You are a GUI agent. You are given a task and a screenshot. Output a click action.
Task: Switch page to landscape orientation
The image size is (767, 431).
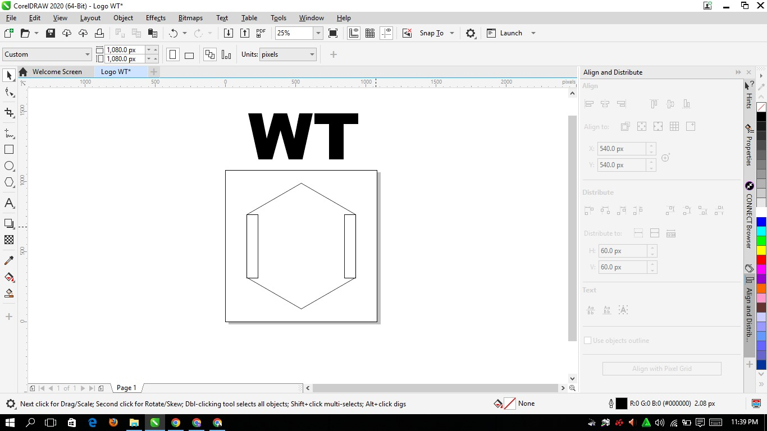coord(189,55)
